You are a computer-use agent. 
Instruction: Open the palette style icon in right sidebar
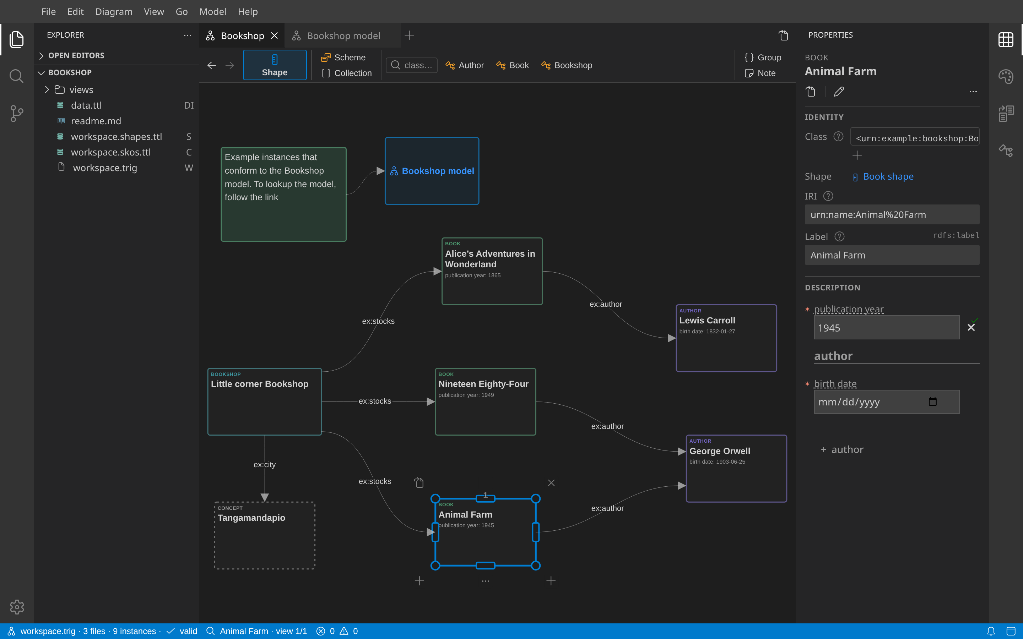(x=1006, y=76)
